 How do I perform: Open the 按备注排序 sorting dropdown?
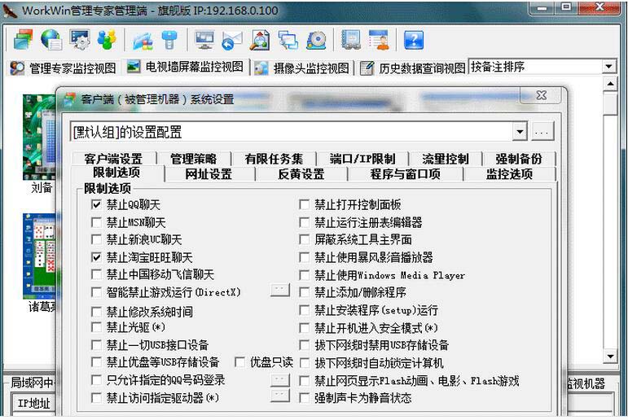pyautogui.click(x=608, y=67)
